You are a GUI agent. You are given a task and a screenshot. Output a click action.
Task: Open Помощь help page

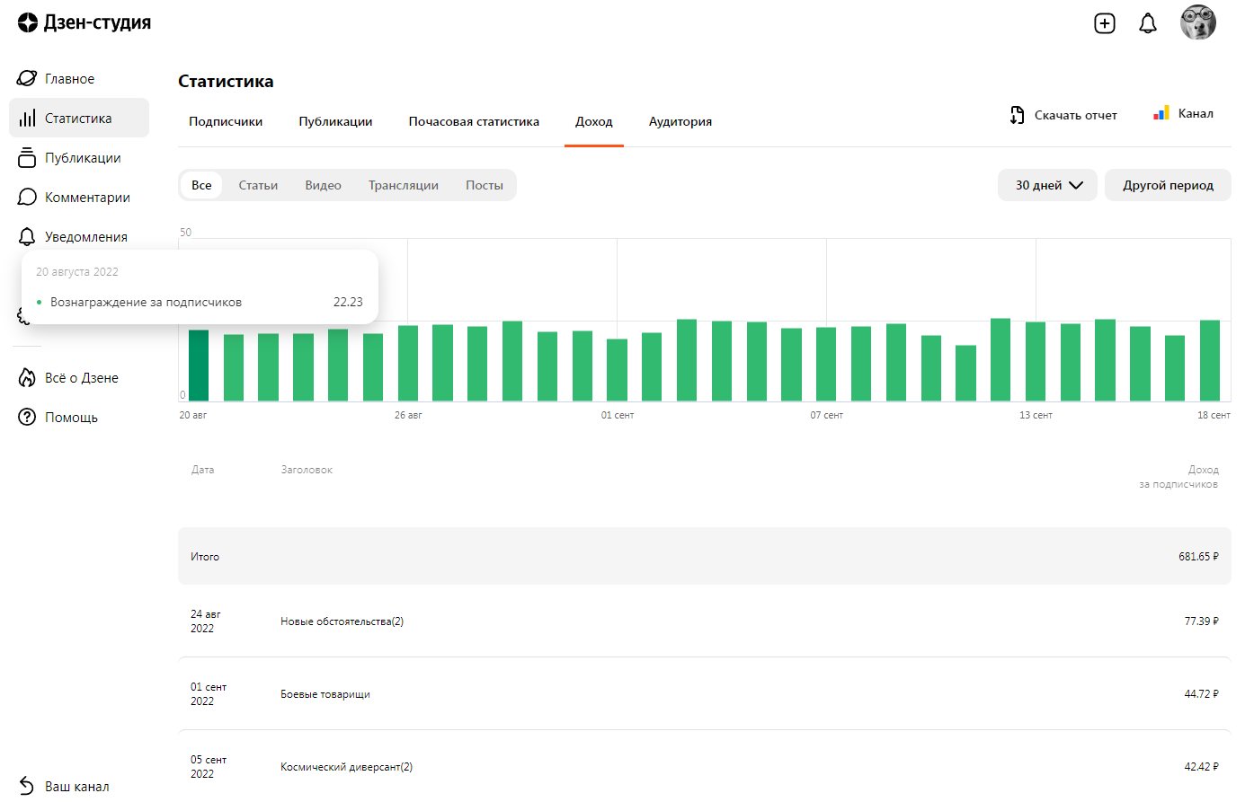[x=71, y=418]
